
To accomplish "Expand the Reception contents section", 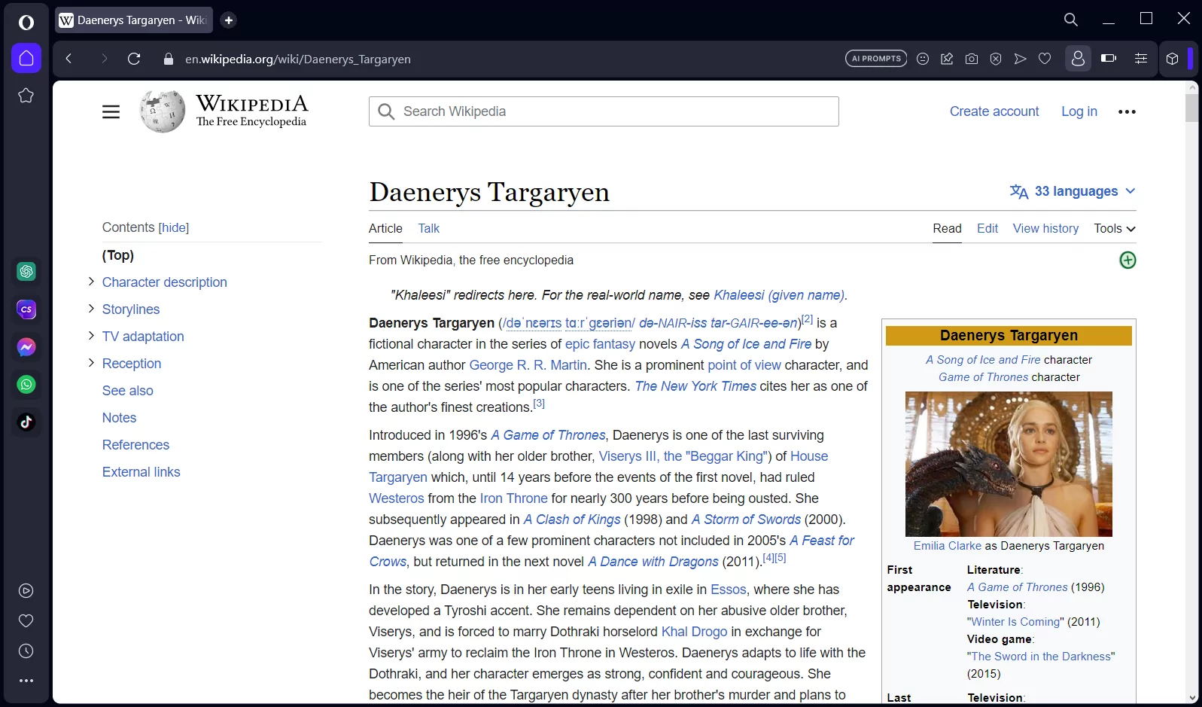I will (x=91, y=363).
